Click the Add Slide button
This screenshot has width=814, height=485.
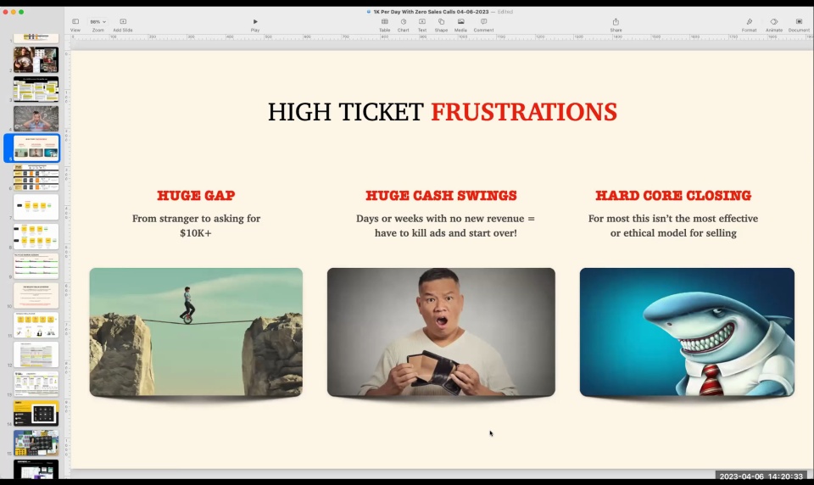pos(123,25)
